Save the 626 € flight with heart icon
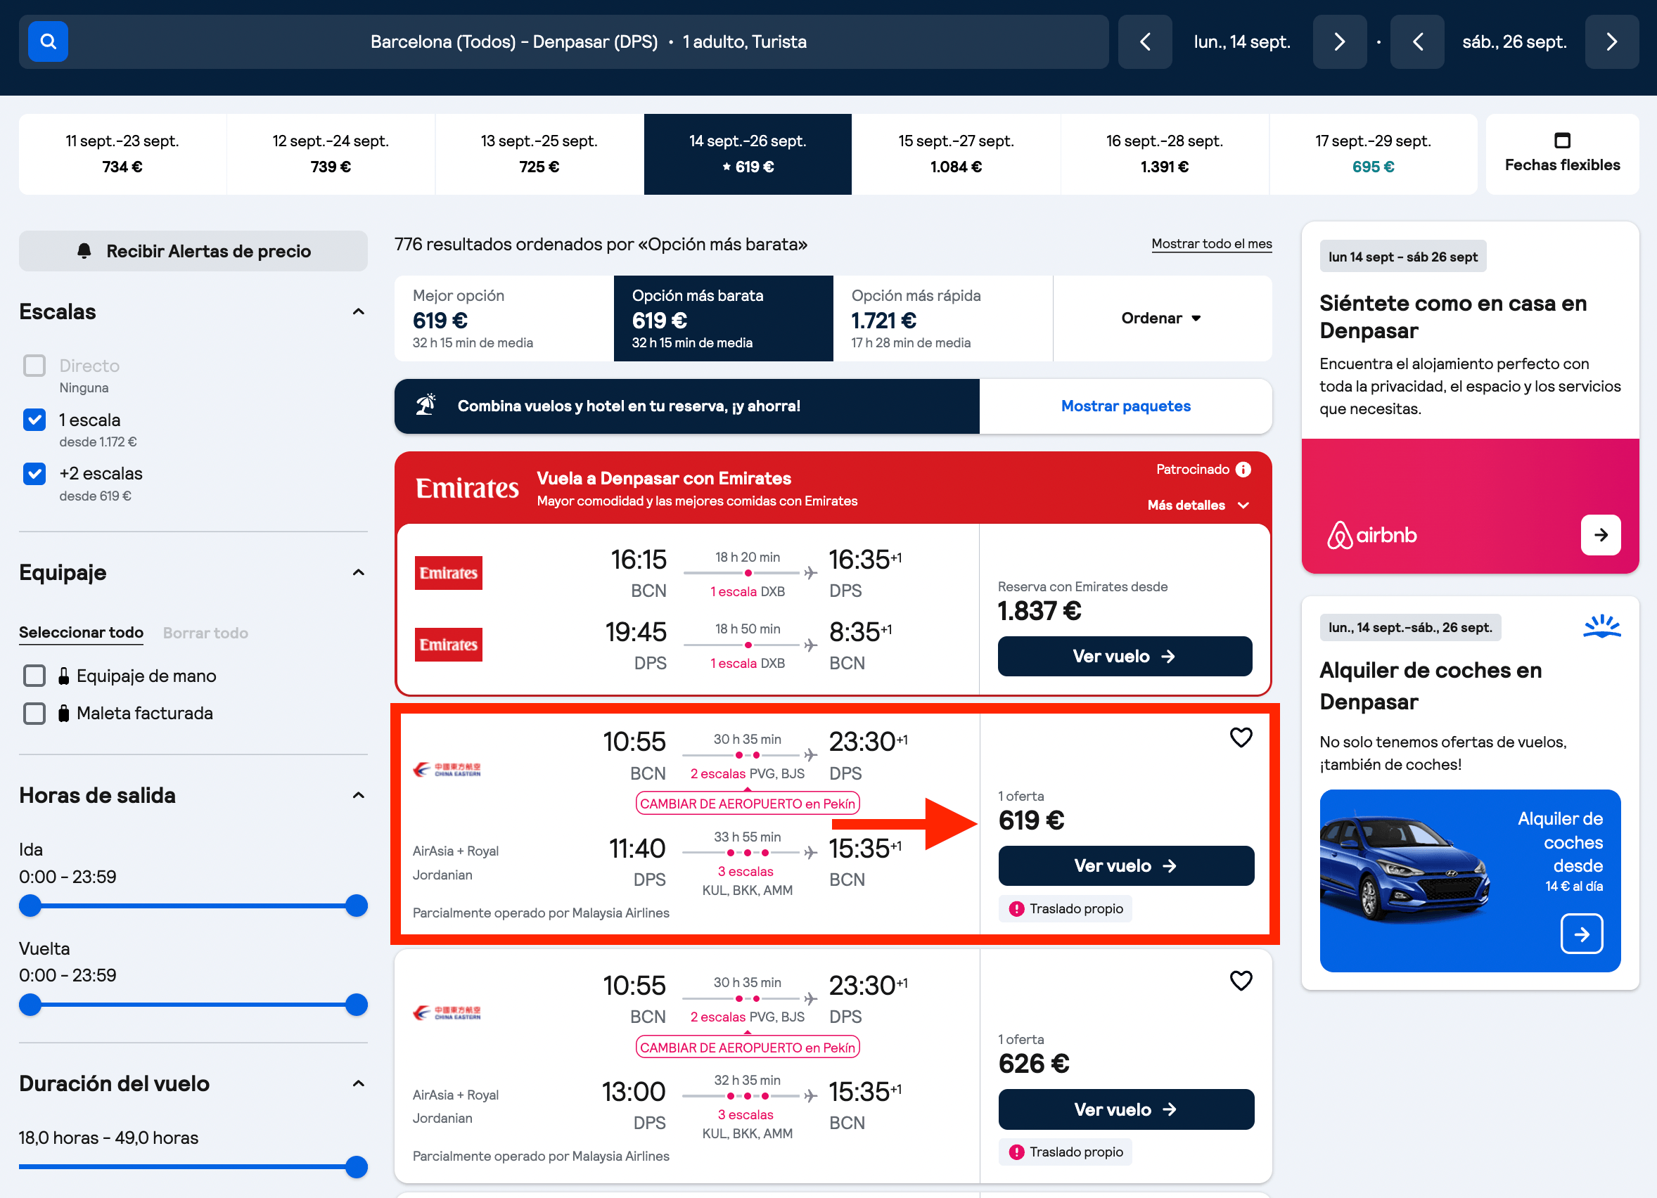The image size is (1657, 1198). 1241,980
